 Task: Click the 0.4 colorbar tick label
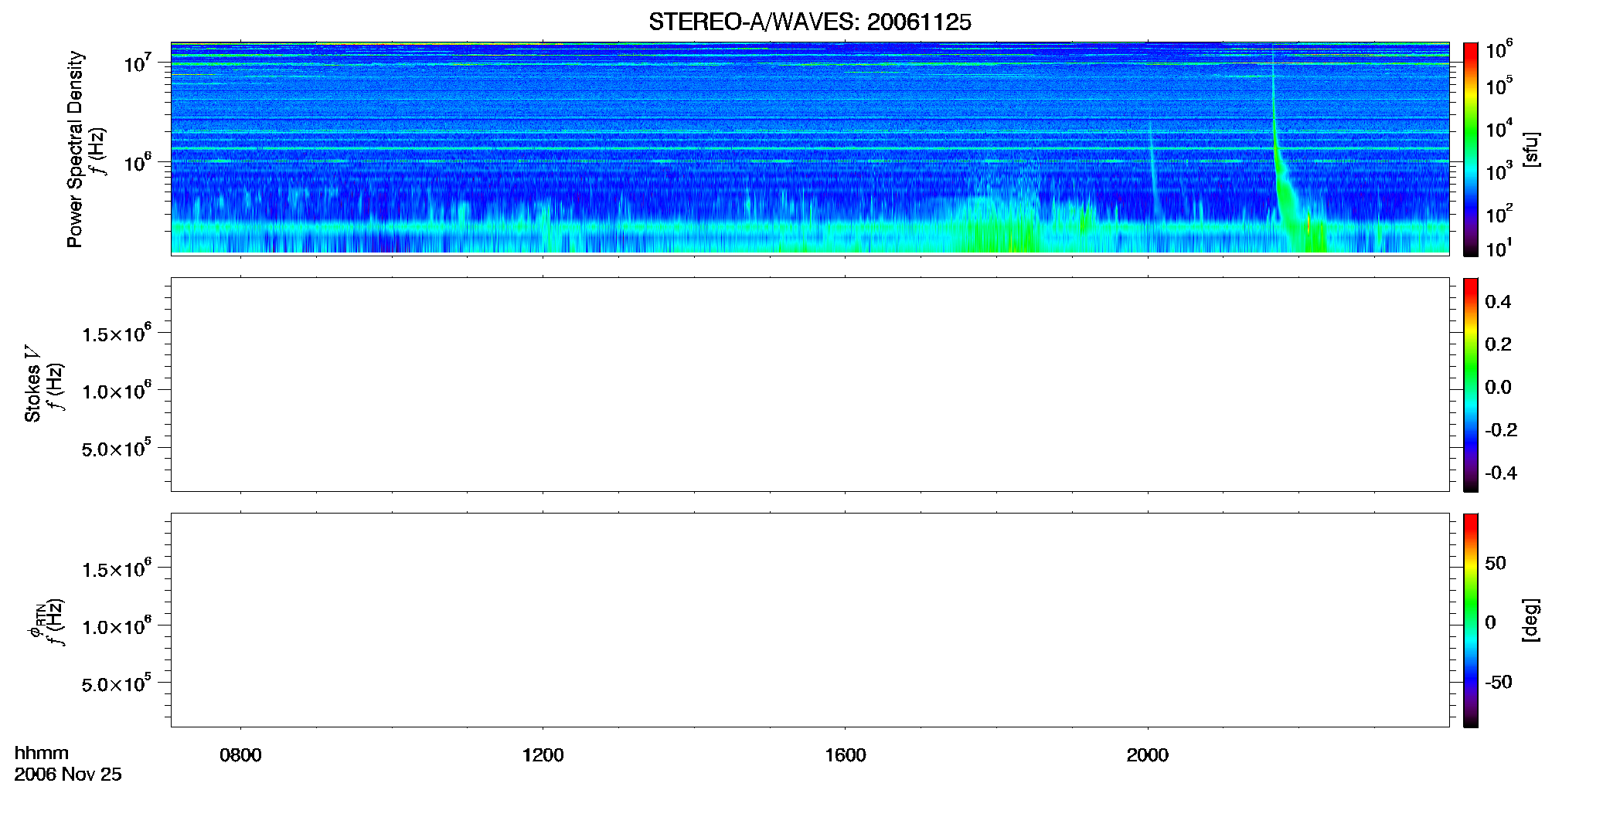point(1498,302)
